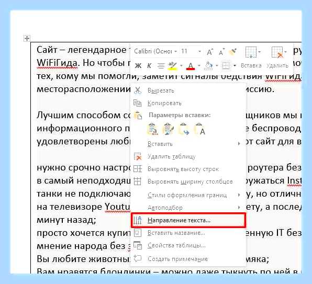This screenshot has height=284, width=312.
Task: Click the text 'на телевизоре Youtu' line
Action: click(x=83, y=207)
